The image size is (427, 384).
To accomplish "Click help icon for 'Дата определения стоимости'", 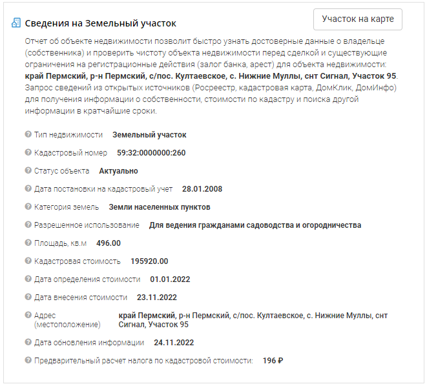I will [x=28, y=279].
